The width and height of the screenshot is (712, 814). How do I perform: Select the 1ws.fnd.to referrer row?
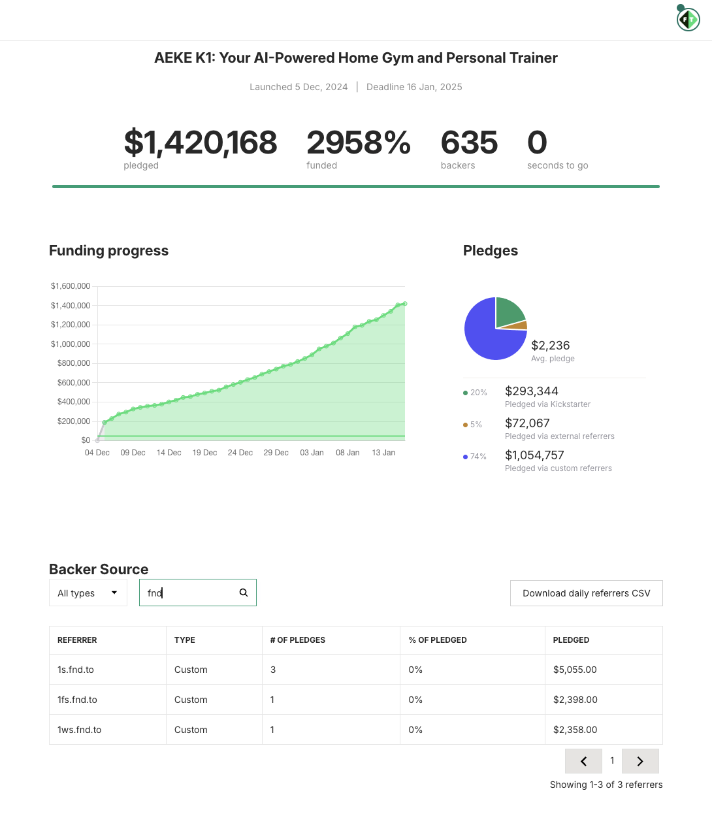point(79,730)
